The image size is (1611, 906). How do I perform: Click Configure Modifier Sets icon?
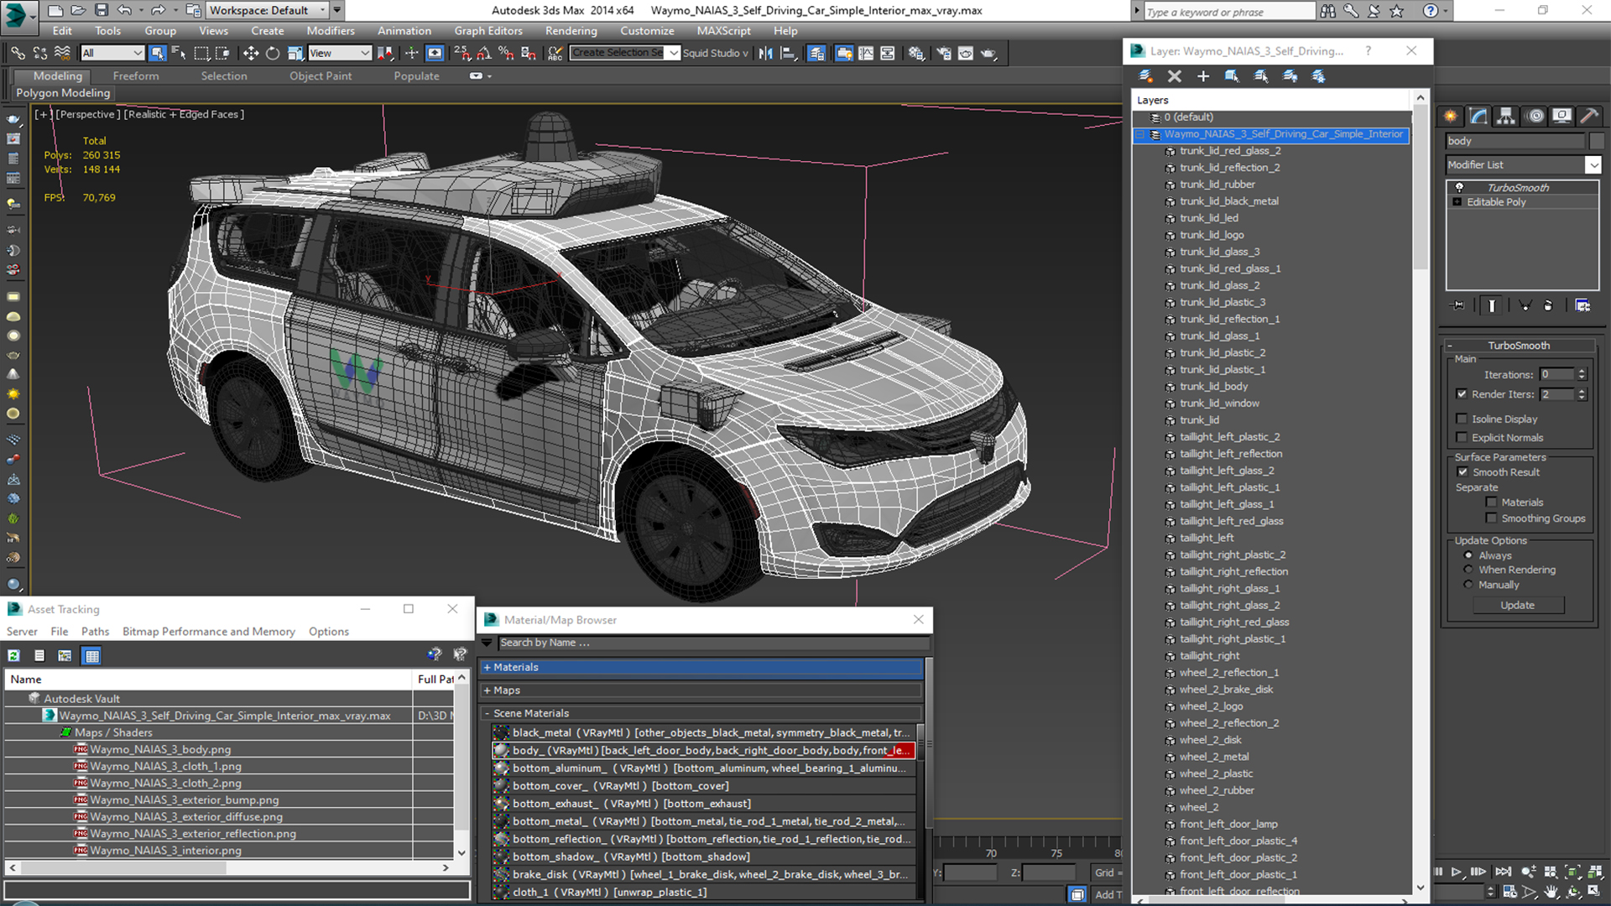1582,305
